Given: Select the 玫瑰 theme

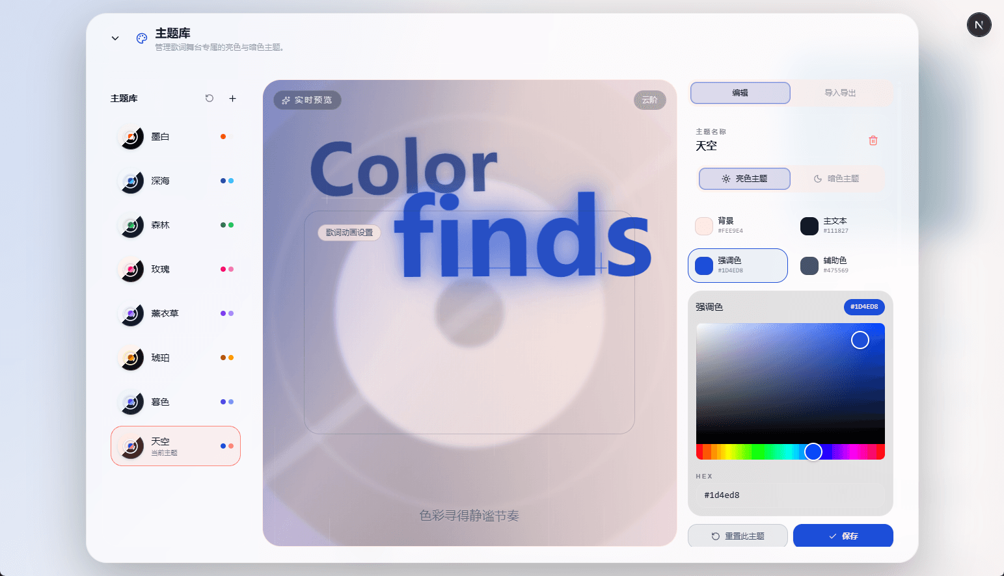Looking at the screenshot, I should (x=176, y=269).
